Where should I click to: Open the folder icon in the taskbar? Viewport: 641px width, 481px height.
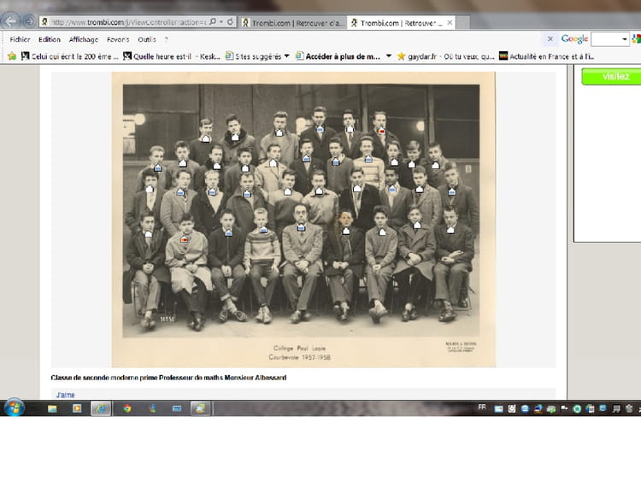coord(52,408)
